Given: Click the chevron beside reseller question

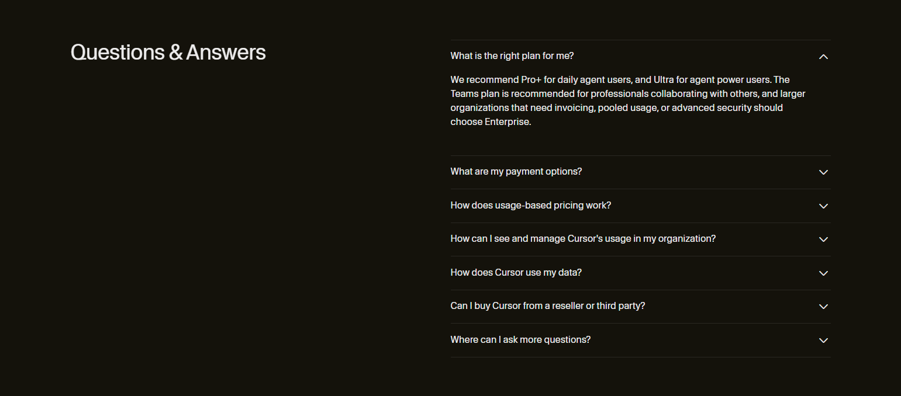Looking at the screenshot, I should [823, 307].
